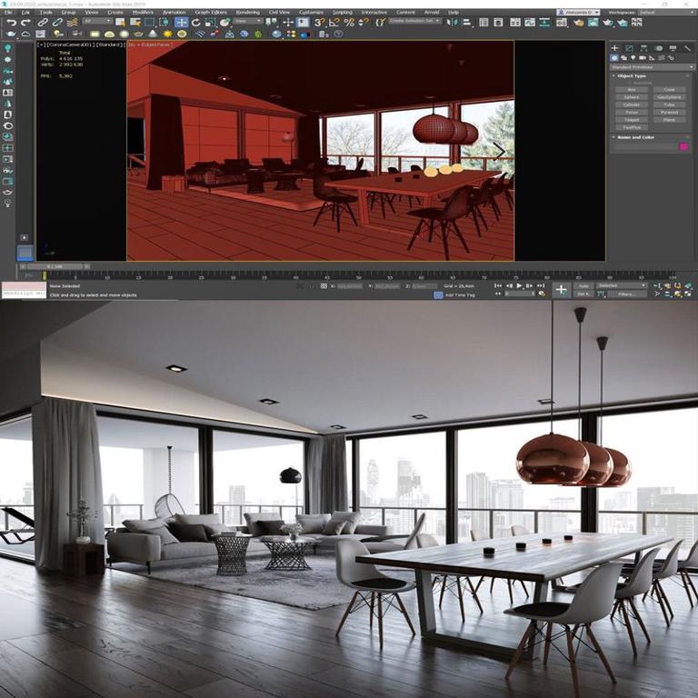This screenshot has width=698, height=698.
Task: Open the Hierarchy panel icon
Action: pos(643,47)
